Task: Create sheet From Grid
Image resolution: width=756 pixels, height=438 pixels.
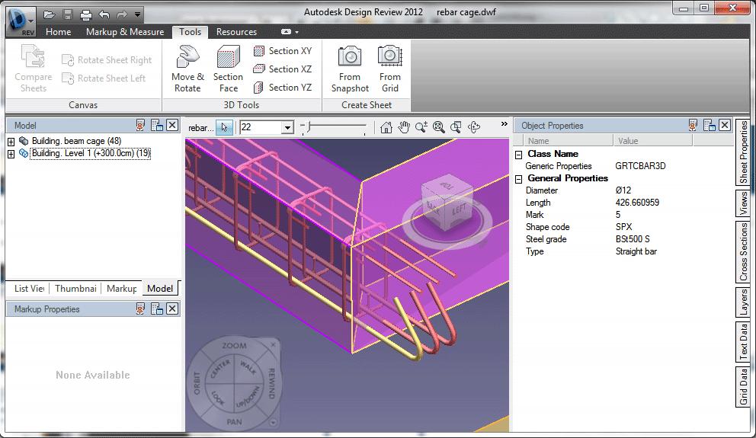Action: coord(389,69)
